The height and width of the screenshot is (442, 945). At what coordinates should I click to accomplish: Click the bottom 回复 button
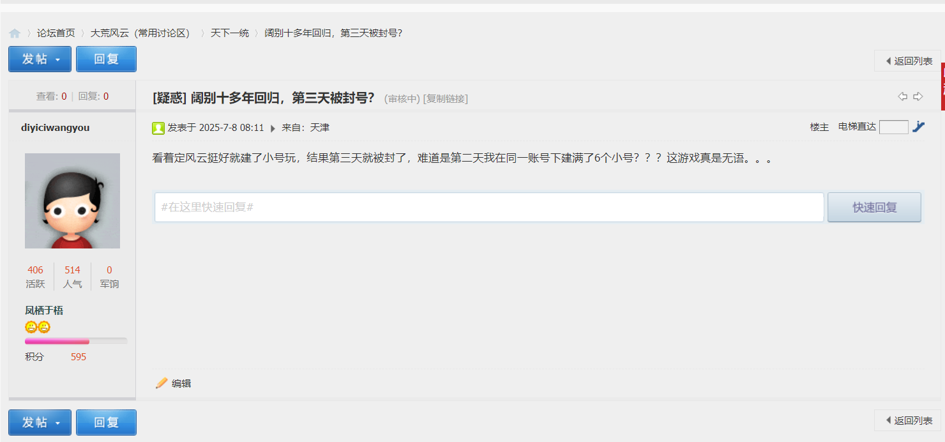point(106,422)
